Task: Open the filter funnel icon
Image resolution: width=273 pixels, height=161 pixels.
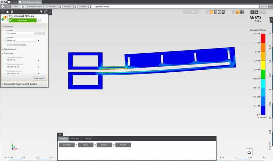Action: pos(41,12)
